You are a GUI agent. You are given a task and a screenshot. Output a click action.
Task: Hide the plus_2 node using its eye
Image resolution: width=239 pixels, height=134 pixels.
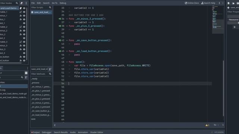coord(24,34)
